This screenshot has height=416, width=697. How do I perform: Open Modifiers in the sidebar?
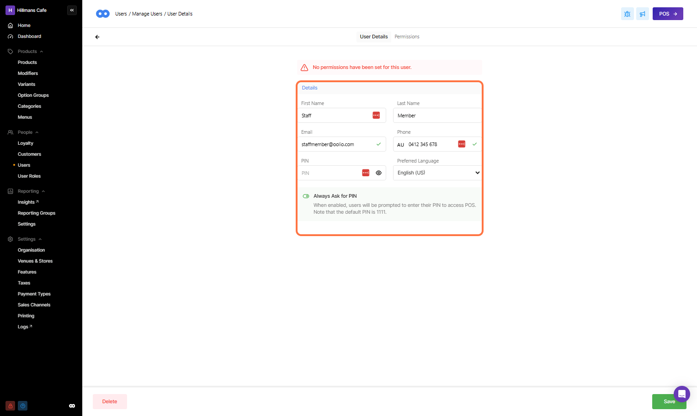[x=28, y=74]
